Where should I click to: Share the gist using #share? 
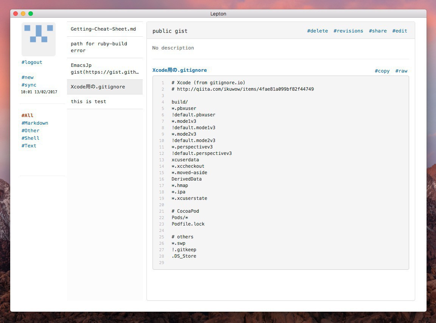click(x=378, y=31)
